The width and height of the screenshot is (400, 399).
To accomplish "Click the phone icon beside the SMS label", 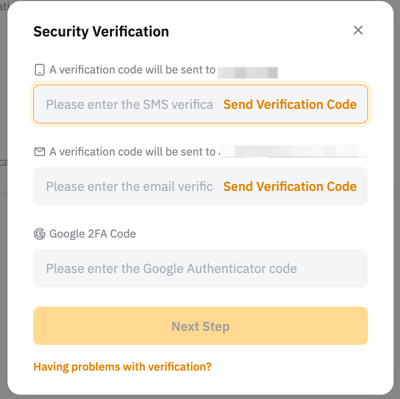I will pos(39,70).
